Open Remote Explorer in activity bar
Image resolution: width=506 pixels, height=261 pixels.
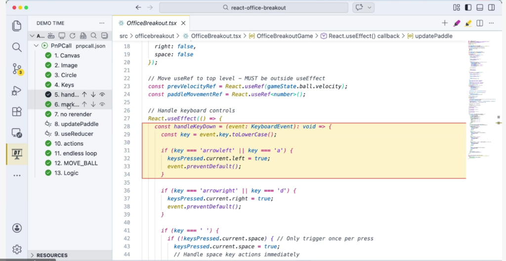[17, 133]
